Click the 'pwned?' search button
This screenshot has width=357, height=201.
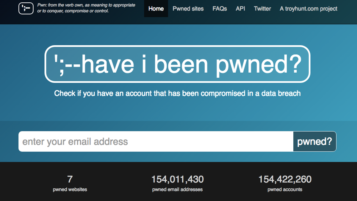[315, 141]
